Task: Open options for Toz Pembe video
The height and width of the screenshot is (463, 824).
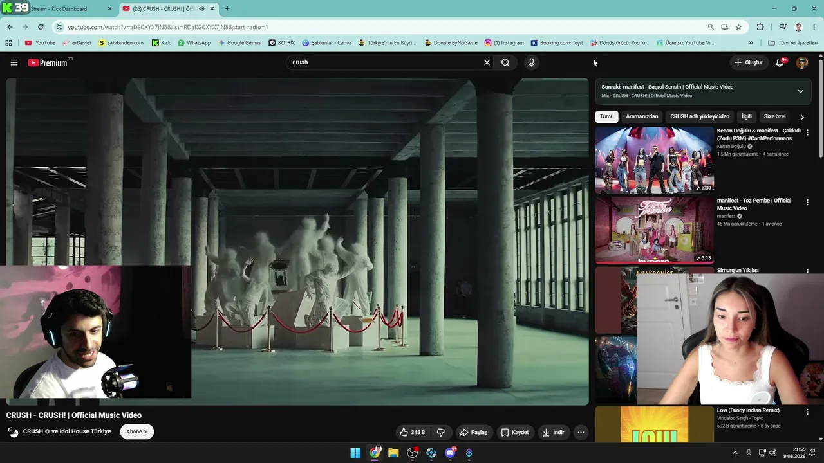Action: [807, 202]
